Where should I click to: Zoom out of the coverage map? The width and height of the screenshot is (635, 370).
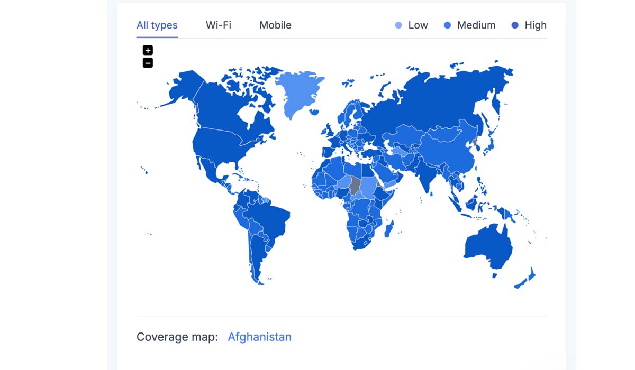148,63
